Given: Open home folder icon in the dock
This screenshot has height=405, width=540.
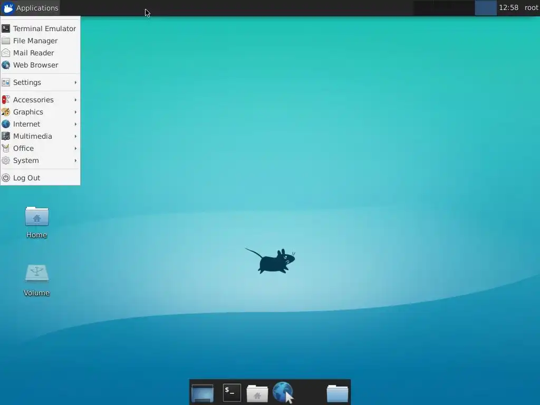Looking at the screenshot, I should tap(257, 393).
